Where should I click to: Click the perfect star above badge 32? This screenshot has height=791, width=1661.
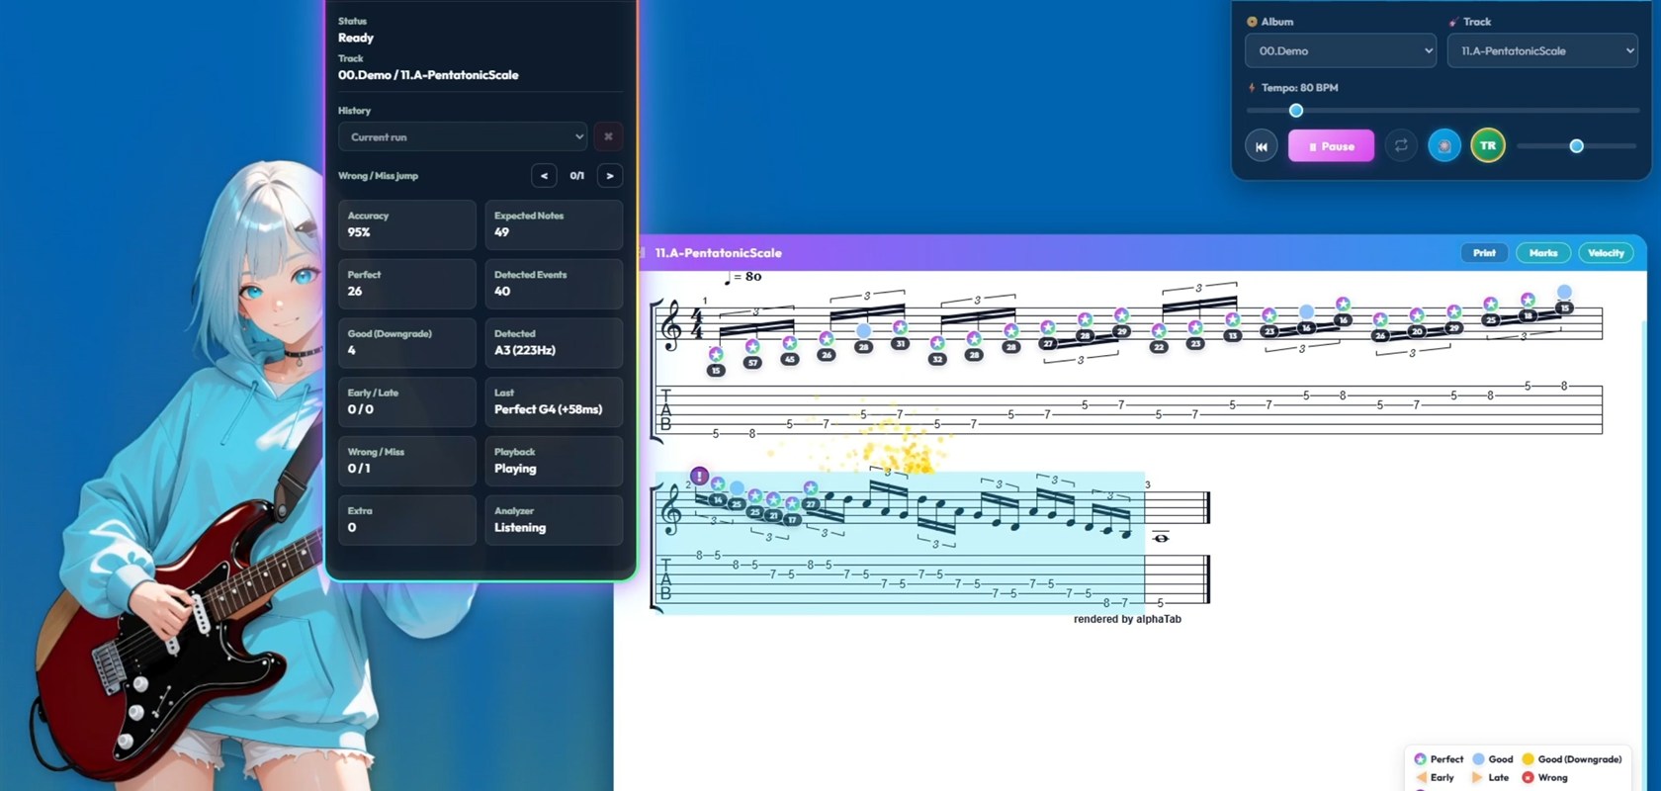tap(936, 343)
